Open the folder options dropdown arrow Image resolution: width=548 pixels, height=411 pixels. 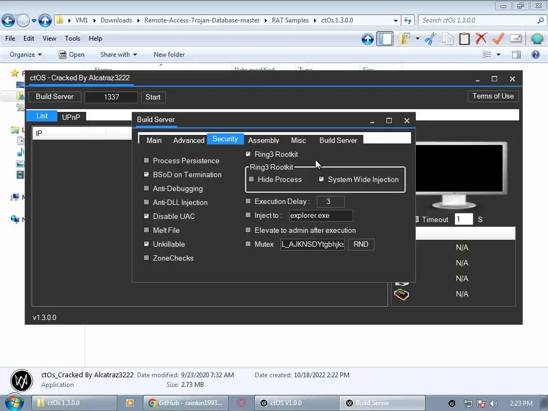[x=417, y=39]
